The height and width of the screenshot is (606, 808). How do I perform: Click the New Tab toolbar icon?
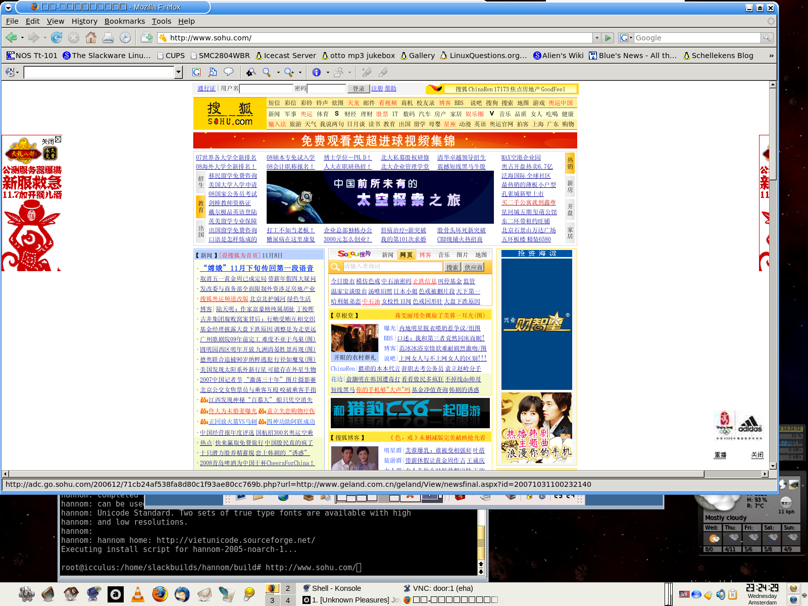pos(147,37)
